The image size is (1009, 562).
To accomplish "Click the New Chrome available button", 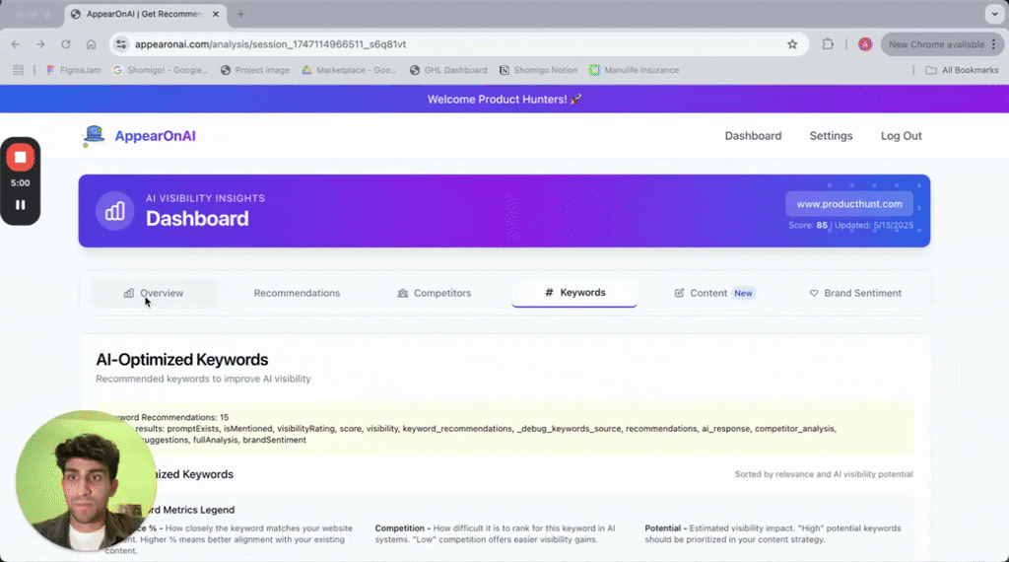I will (942, 44).
